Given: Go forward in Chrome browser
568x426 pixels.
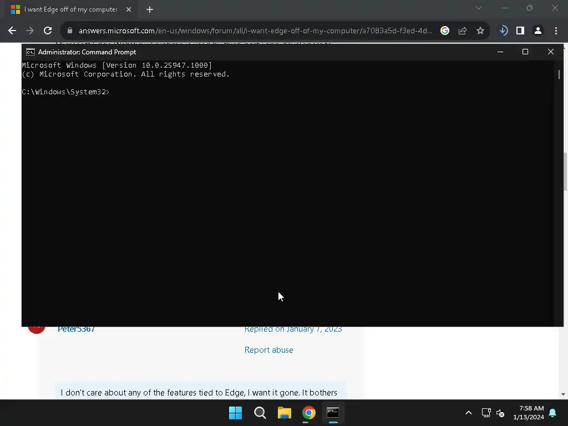Looking at the screenshot, I should click(x=30, y=31).
